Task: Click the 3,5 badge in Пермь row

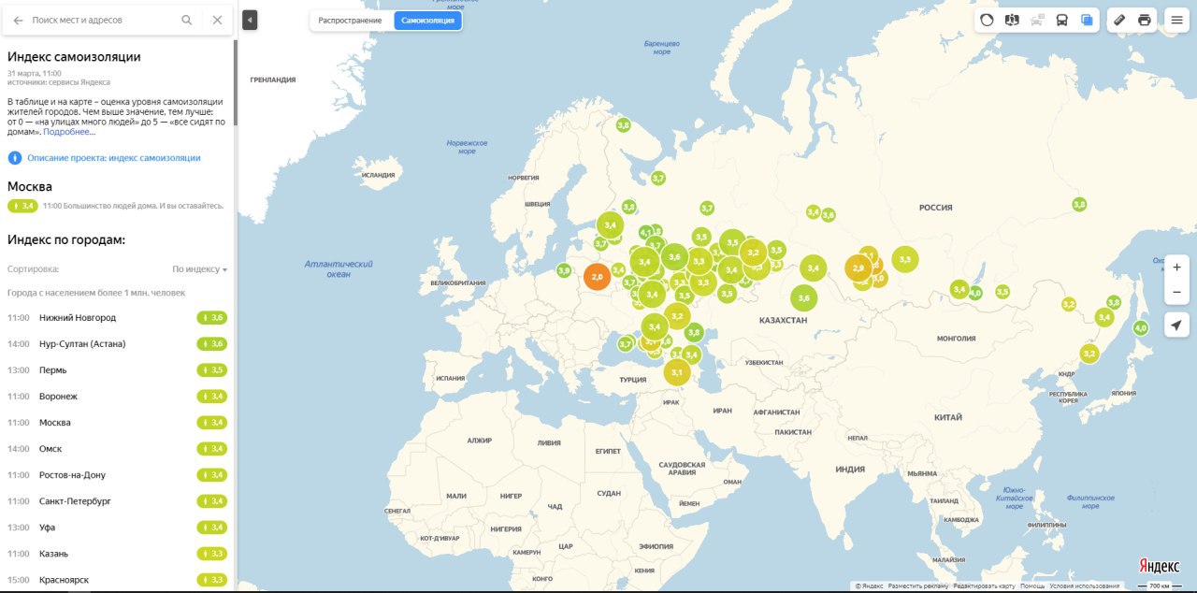Action: (x=212, y=370)
